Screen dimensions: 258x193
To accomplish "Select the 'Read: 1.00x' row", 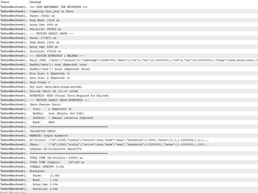I will pos(129,180).
